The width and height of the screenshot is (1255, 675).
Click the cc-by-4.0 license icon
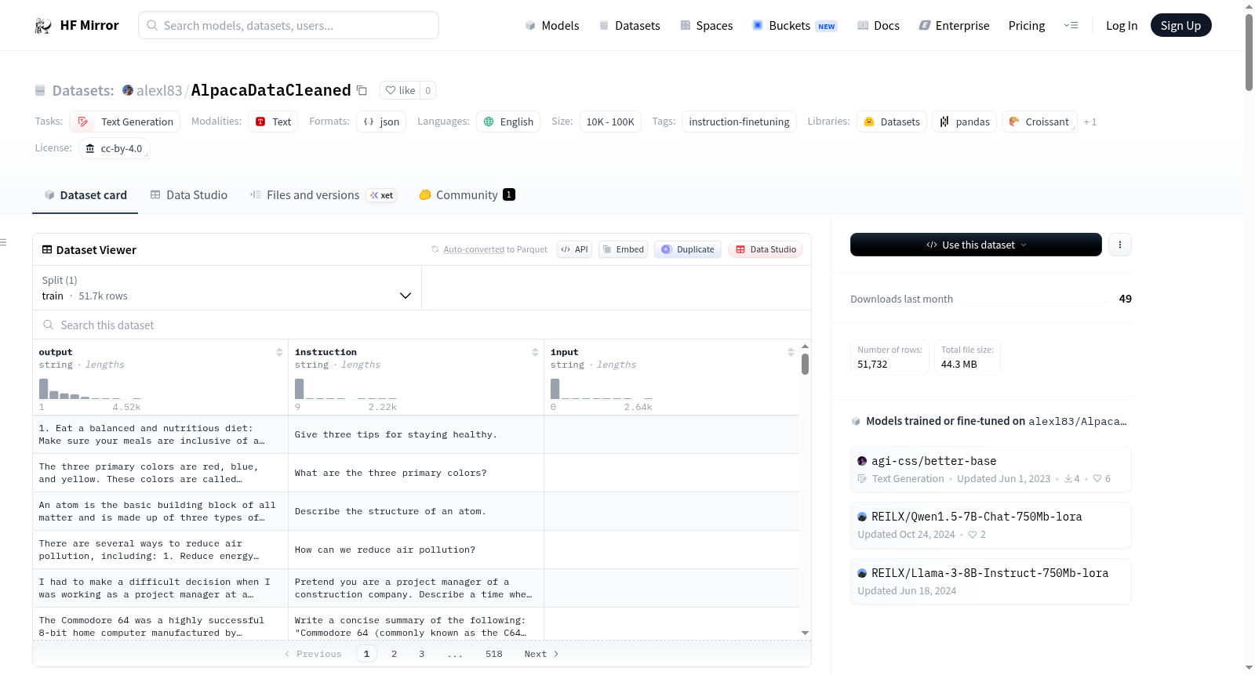point(90,148)
